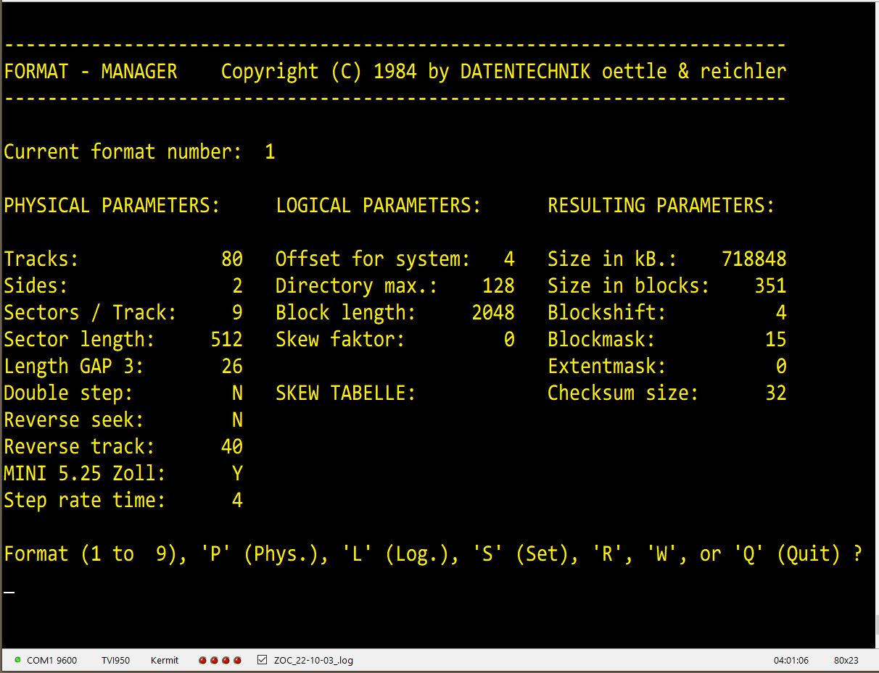Click the Kermit transfer protocol field

(x=165, y=660)
